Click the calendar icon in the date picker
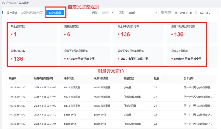The width and height of the screenshot is (221, 129). 176,13
